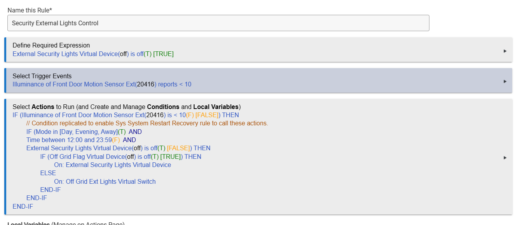Select the On: External Security Lights Virtual Device action
The height and width of the screenshot is (225, 520).
112,165
